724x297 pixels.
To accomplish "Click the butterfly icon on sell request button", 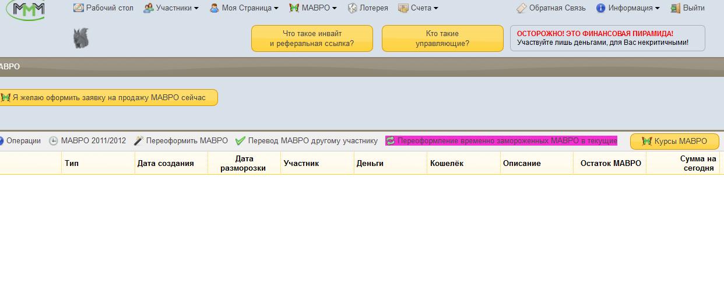I will click(x=5, y=97).
